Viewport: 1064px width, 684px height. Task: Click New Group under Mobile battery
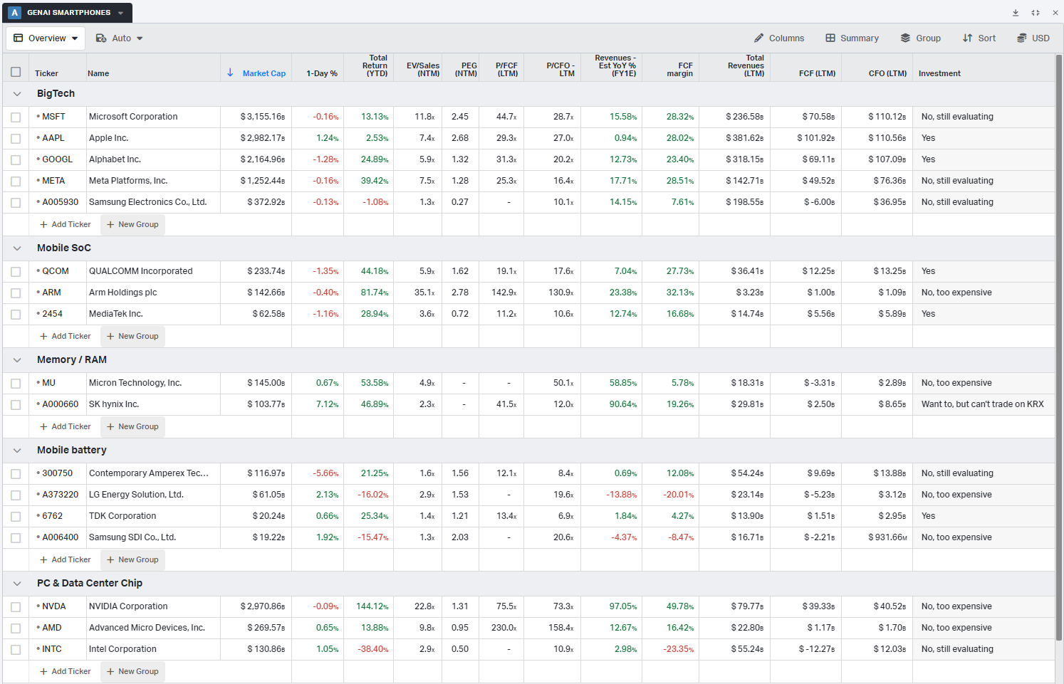[x=132, y=559]
